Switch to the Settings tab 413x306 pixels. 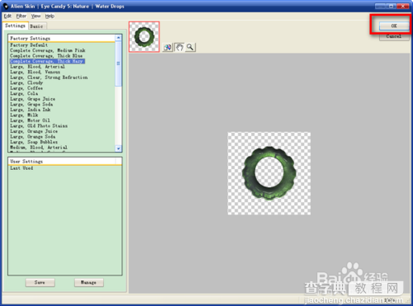click(x=15, y=26)
